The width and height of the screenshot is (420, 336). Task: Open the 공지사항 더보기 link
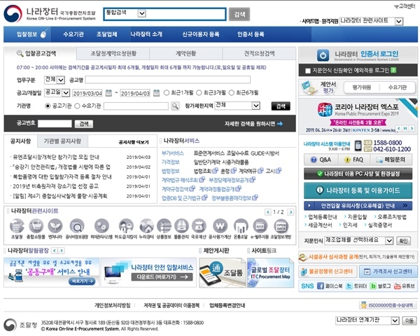coord(134,142)
